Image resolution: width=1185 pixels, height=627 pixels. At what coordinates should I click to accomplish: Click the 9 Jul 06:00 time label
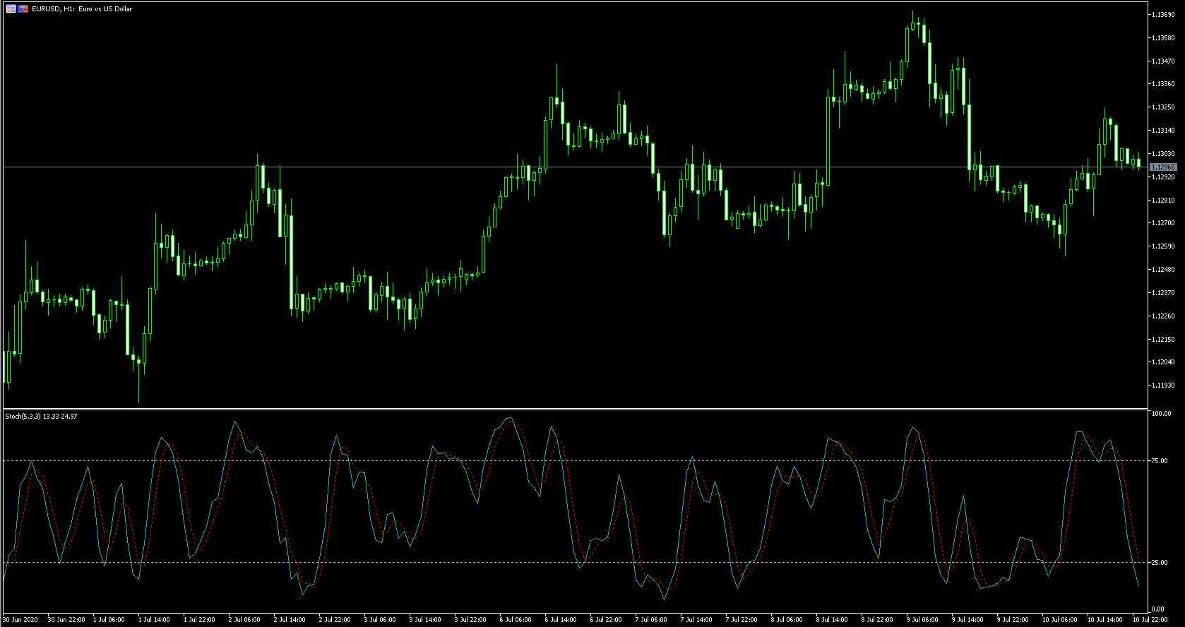click(x=923, y=620)
